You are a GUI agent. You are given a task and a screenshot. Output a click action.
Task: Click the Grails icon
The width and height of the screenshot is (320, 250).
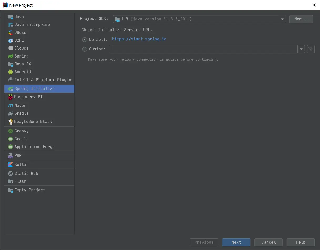pyautogui.click(x=11, y=139)
